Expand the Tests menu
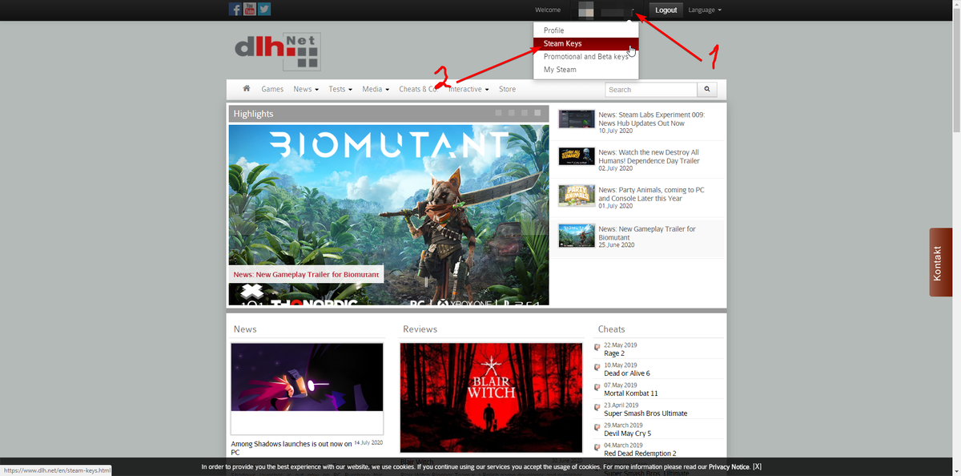 340,89
